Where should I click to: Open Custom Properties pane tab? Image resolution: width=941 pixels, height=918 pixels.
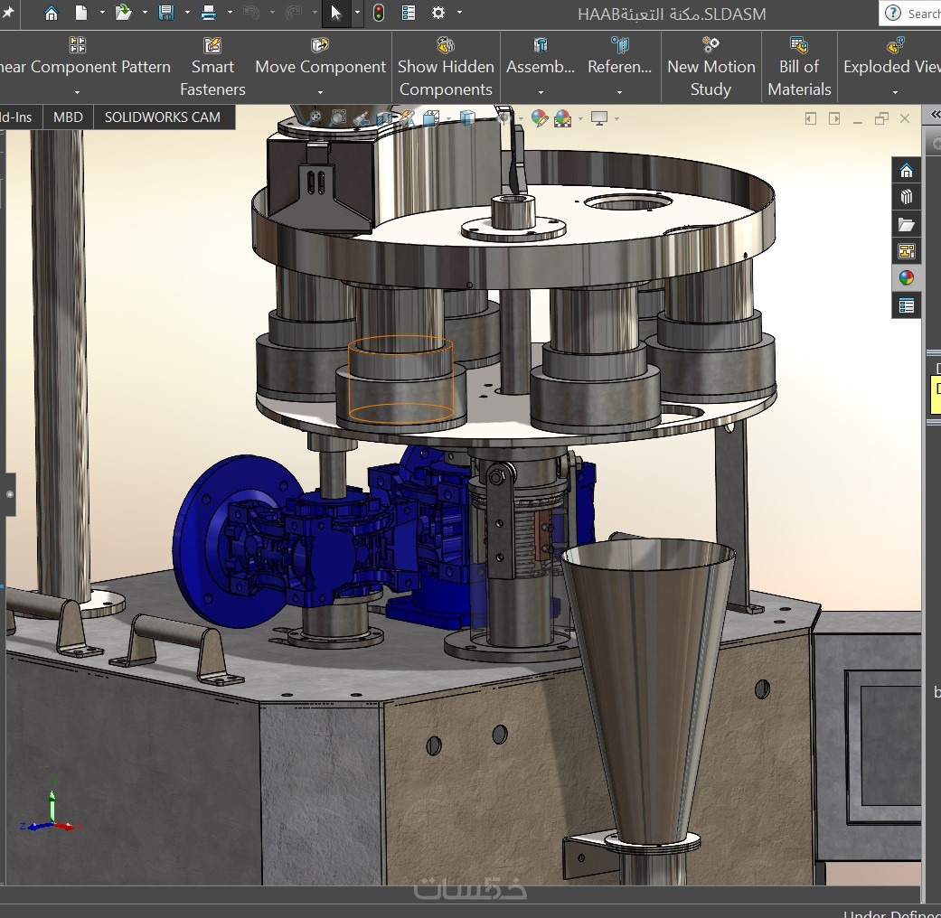tap(907, 305)
